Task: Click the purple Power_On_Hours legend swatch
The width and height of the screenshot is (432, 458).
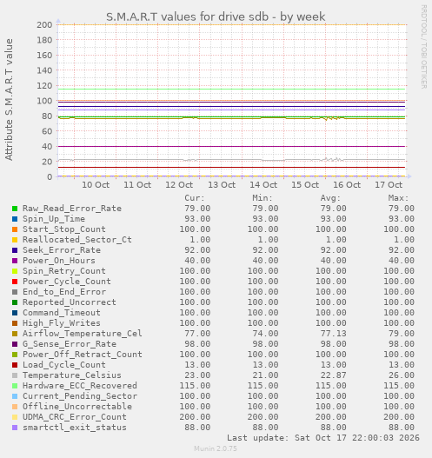Action: pyautogui.click(x=15, y=261)
